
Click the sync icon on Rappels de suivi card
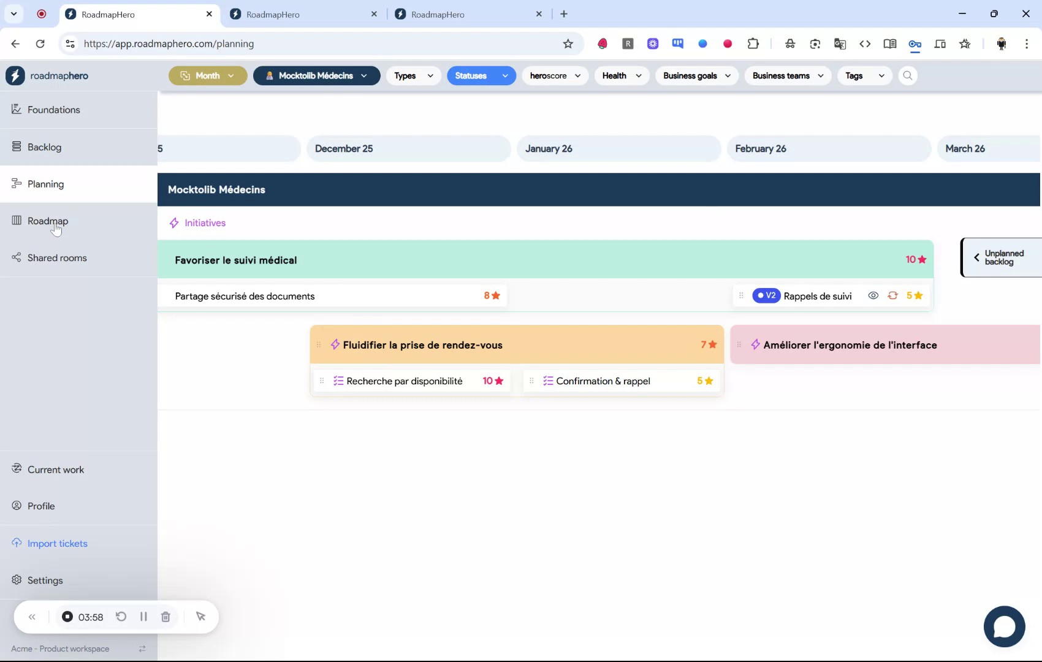pyautogui.click(x=894, y=295)
